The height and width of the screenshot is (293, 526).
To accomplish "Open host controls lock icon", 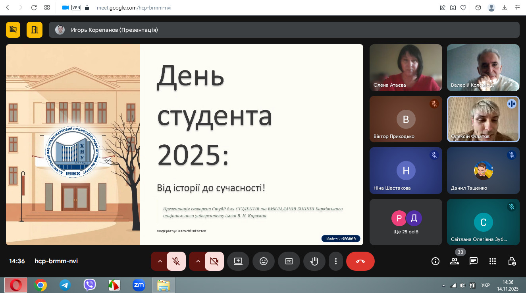I will (x=512, y=261).
